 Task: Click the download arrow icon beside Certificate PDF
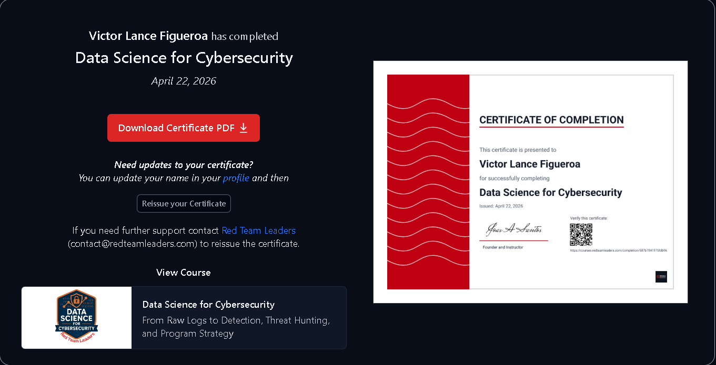point(244,128)
